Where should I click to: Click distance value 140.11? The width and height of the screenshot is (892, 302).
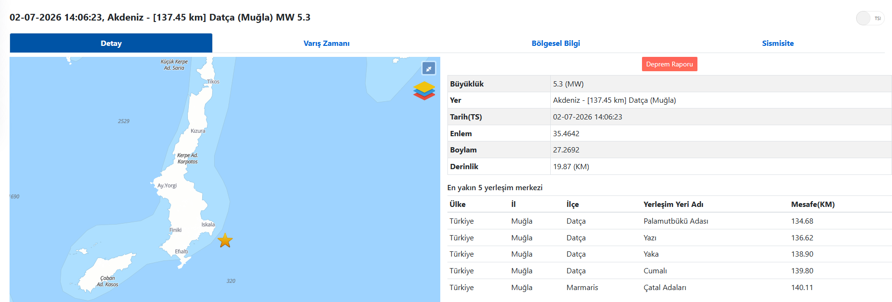click(802, 288)
